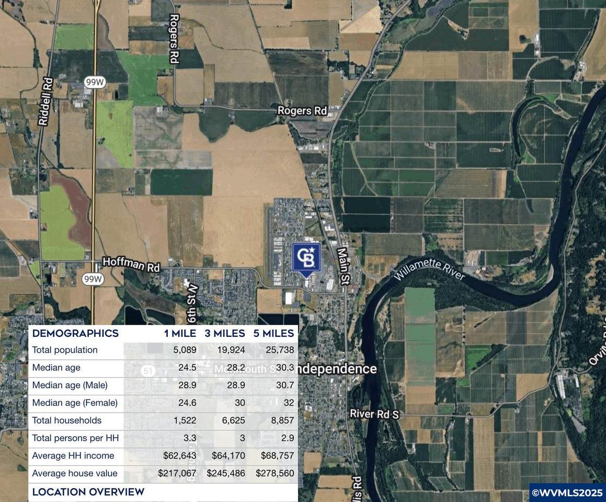The image size is (606, 502).
Task: Select the Average HH income row label
Action: (x=73, y=455)
